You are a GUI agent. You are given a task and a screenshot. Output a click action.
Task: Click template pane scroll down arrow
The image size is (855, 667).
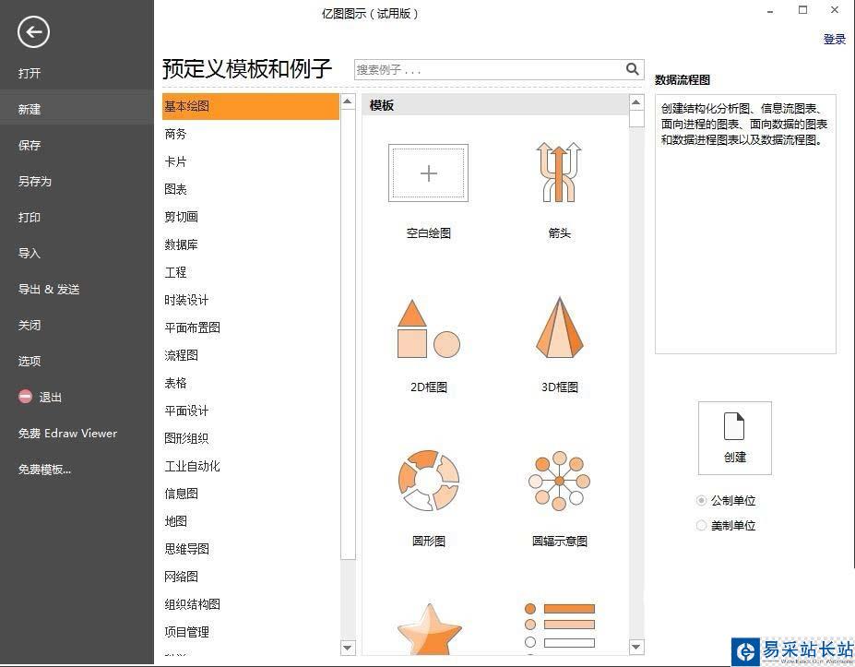tap(636, 647)
